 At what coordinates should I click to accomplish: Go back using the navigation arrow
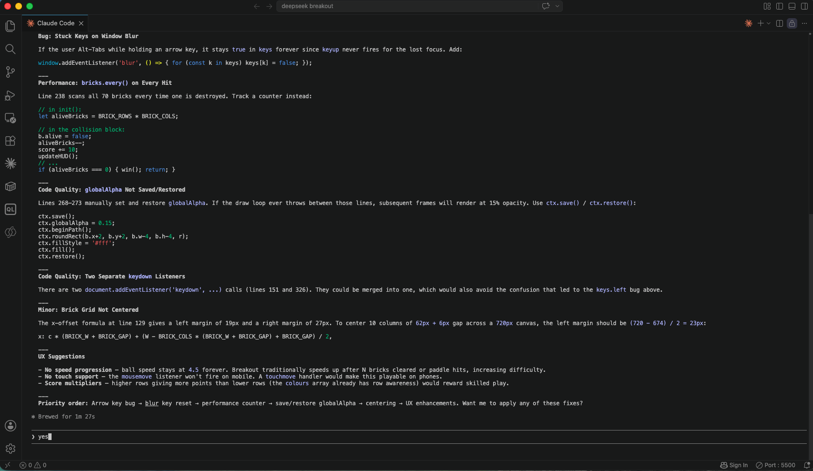click(x=257, y=6)
